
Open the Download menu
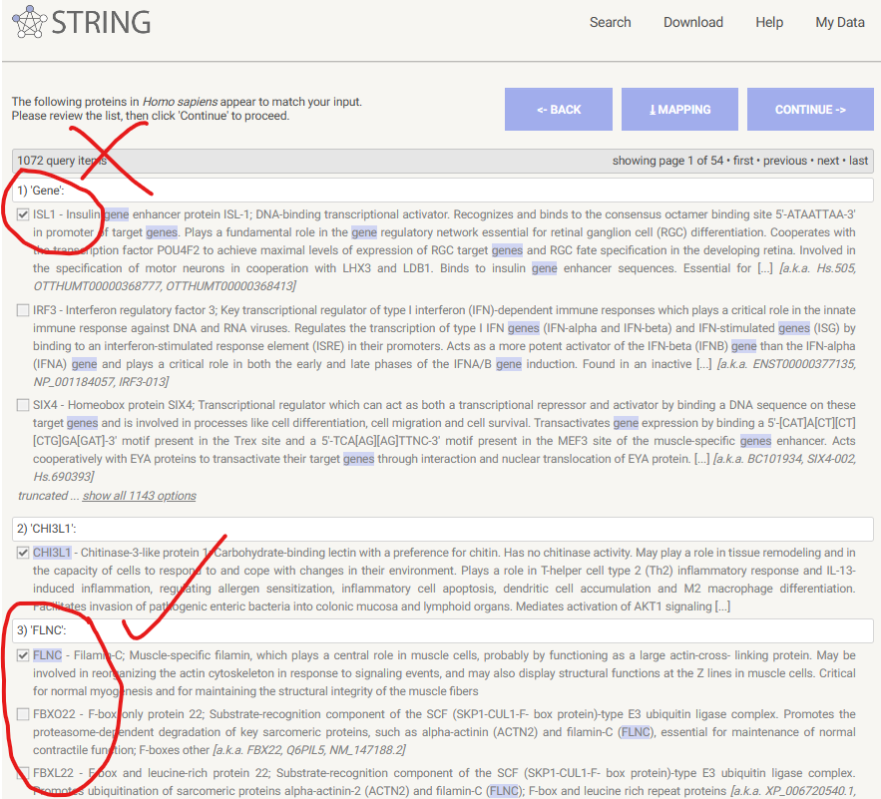click(x=692, y=23)
